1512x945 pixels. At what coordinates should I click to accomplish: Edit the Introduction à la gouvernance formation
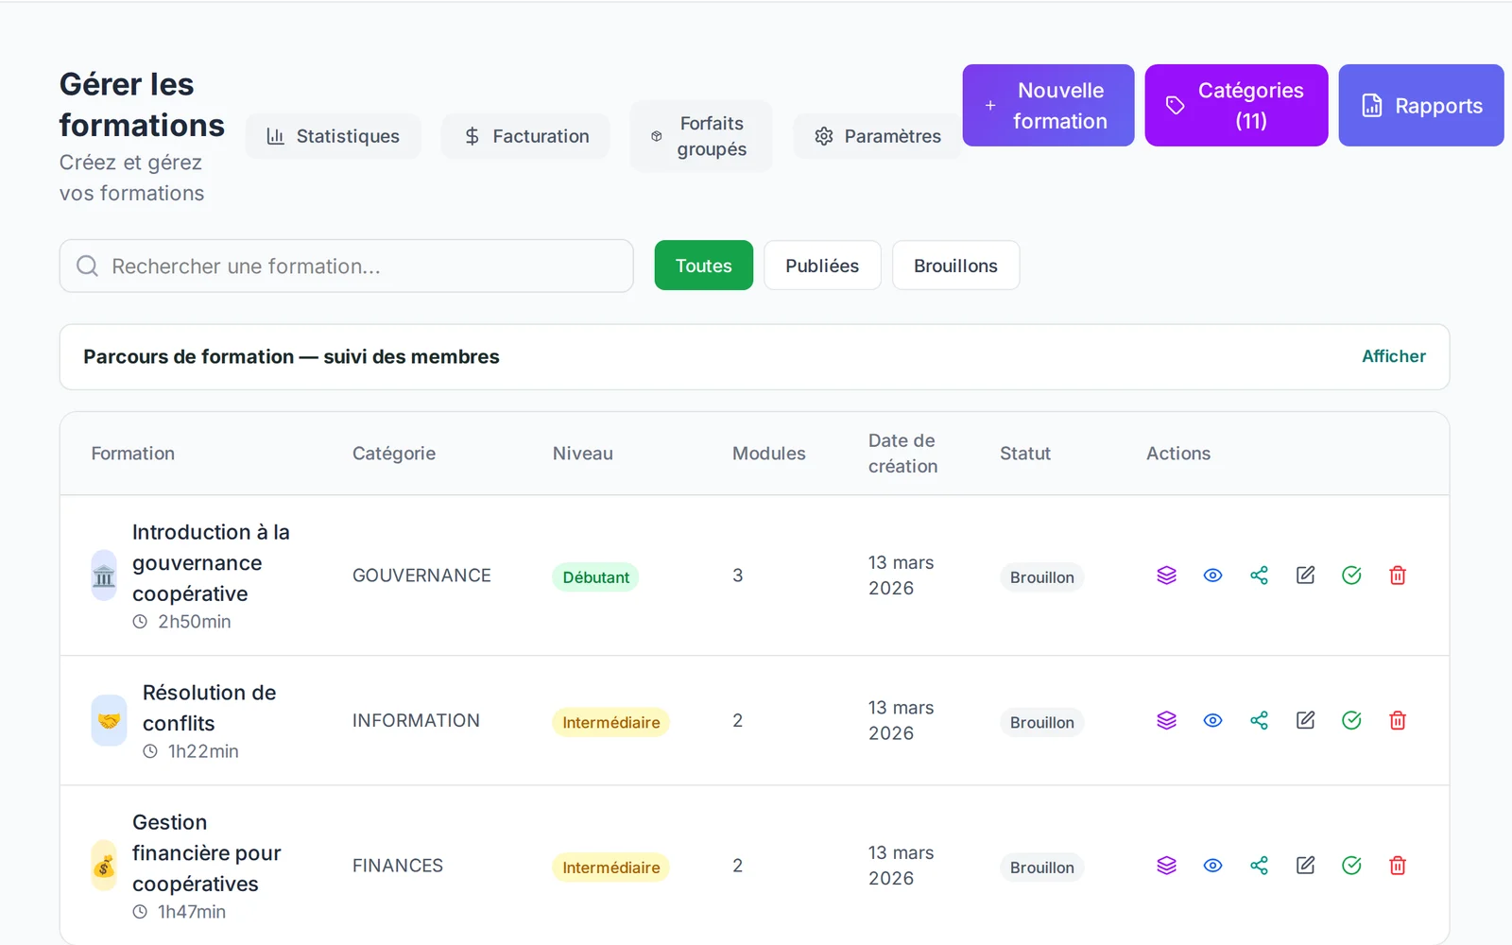[x=1305, y=576]
